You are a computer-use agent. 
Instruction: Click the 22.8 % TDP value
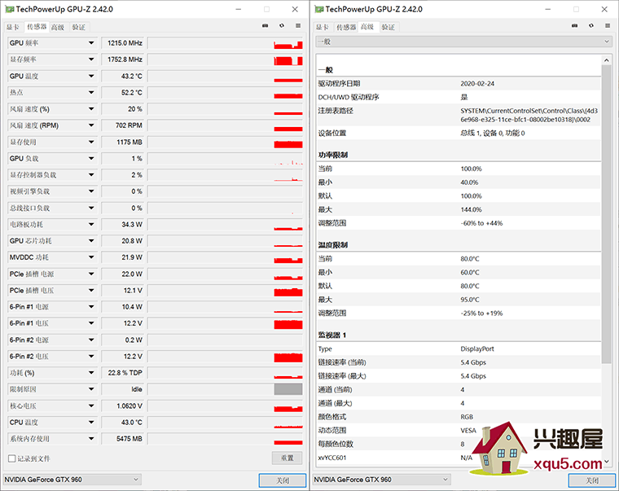(x=122, y=373)
